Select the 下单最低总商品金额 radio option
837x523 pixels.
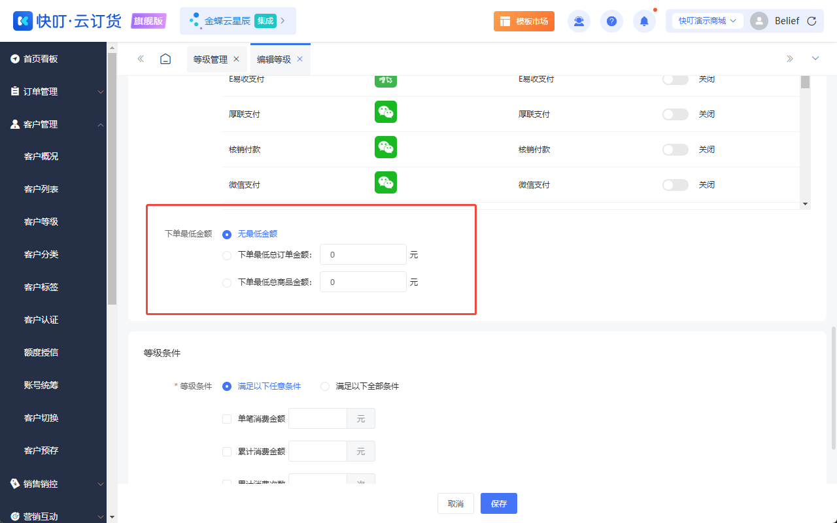(x=227, y=282)
